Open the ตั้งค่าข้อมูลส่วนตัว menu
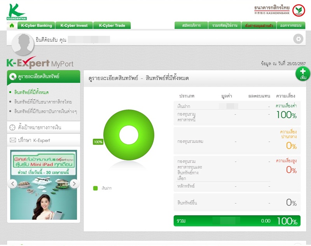Viewport: 311px width, 246px height. pyautogui.click(x=259, y=26)
